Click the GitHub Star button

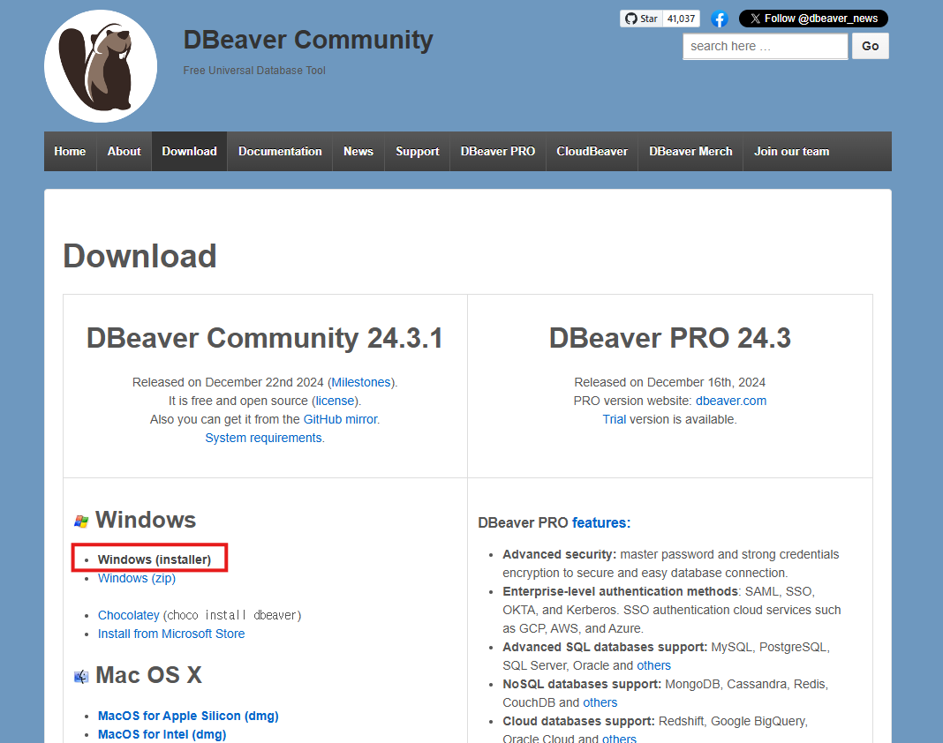(x=641, y=19)
